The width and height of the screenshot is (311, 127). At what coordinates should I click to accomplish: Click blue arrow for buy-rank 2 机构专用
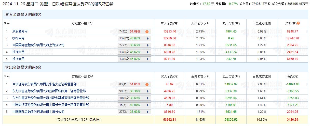[148, 39]
